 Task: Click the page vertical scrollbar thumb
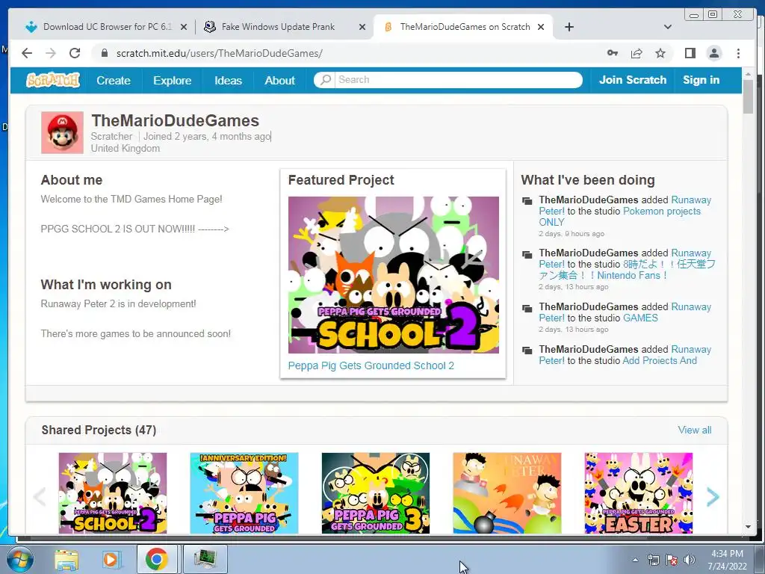click(749, 96)
